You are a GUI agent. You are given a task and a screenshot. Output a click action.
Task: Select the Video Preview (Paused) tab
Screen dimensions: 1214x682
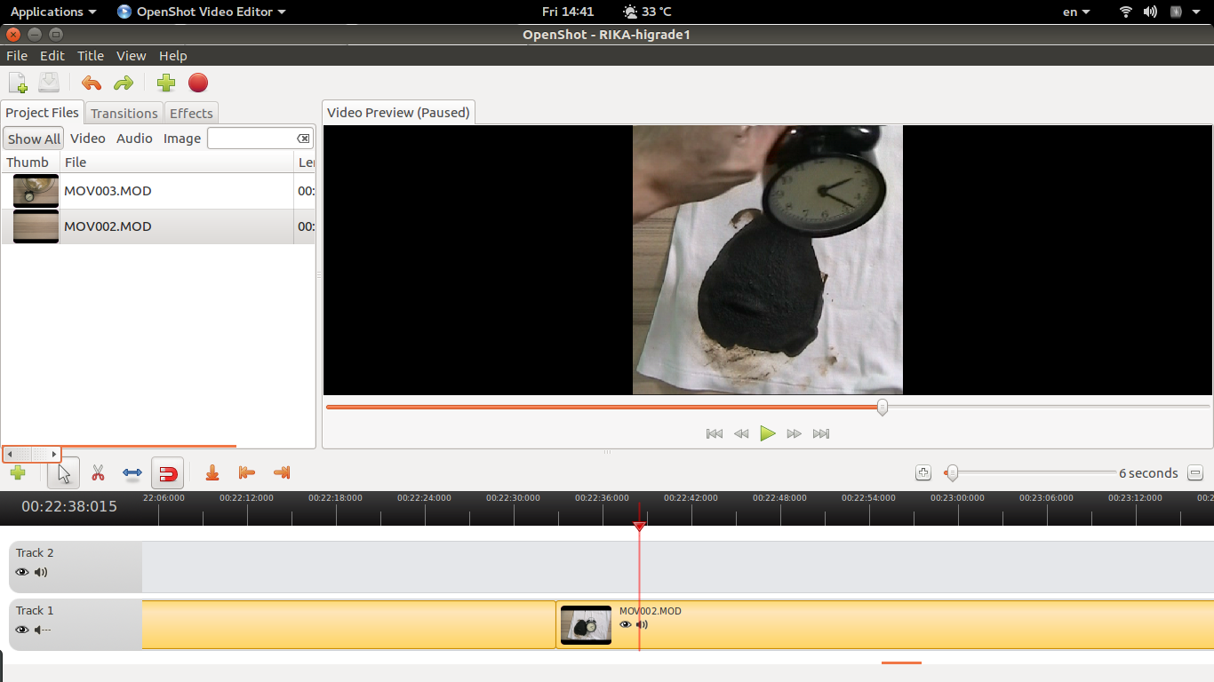click(398, 113)
